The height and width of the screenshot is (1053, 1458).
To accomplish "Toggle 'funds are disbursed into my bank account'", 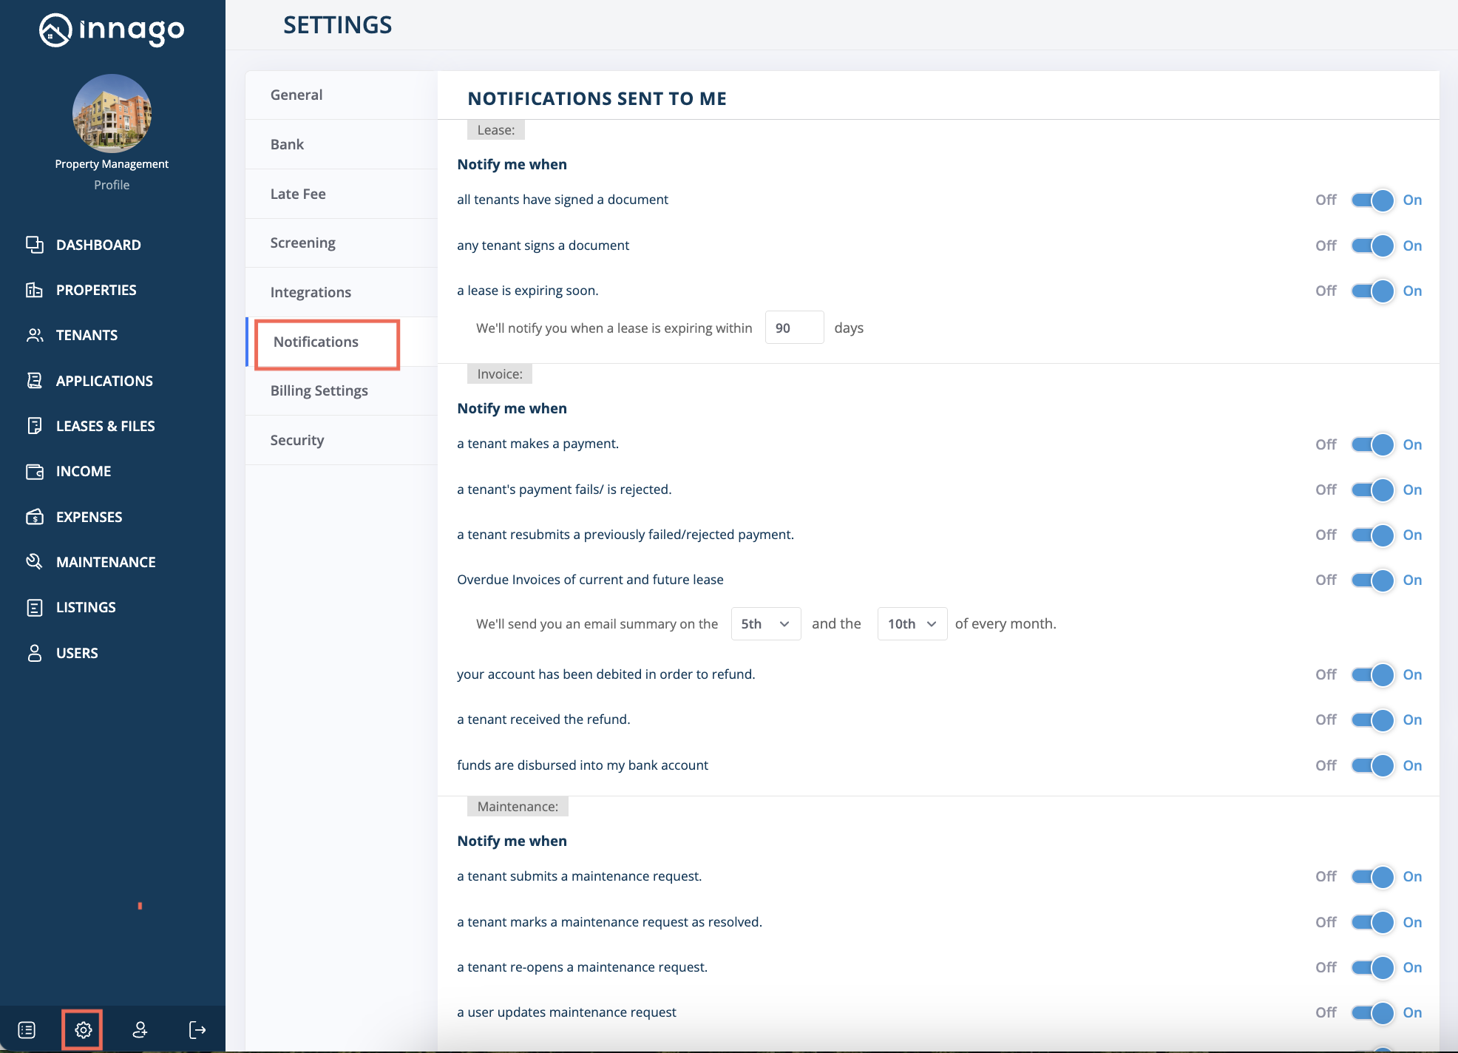I will pyautogui.click(x=1372, y=765).
